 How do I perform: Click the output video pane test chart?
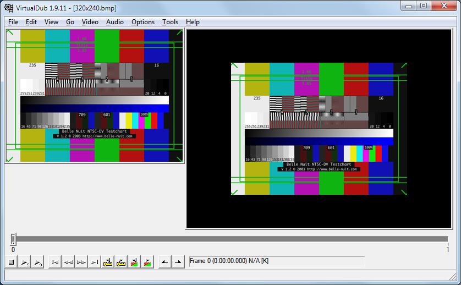coord(319,129)
